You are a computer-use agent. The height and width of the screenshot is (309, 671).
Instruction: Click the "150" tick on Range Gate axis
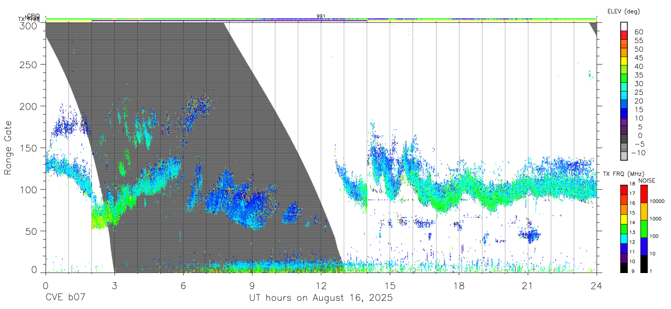click(28, 148)
